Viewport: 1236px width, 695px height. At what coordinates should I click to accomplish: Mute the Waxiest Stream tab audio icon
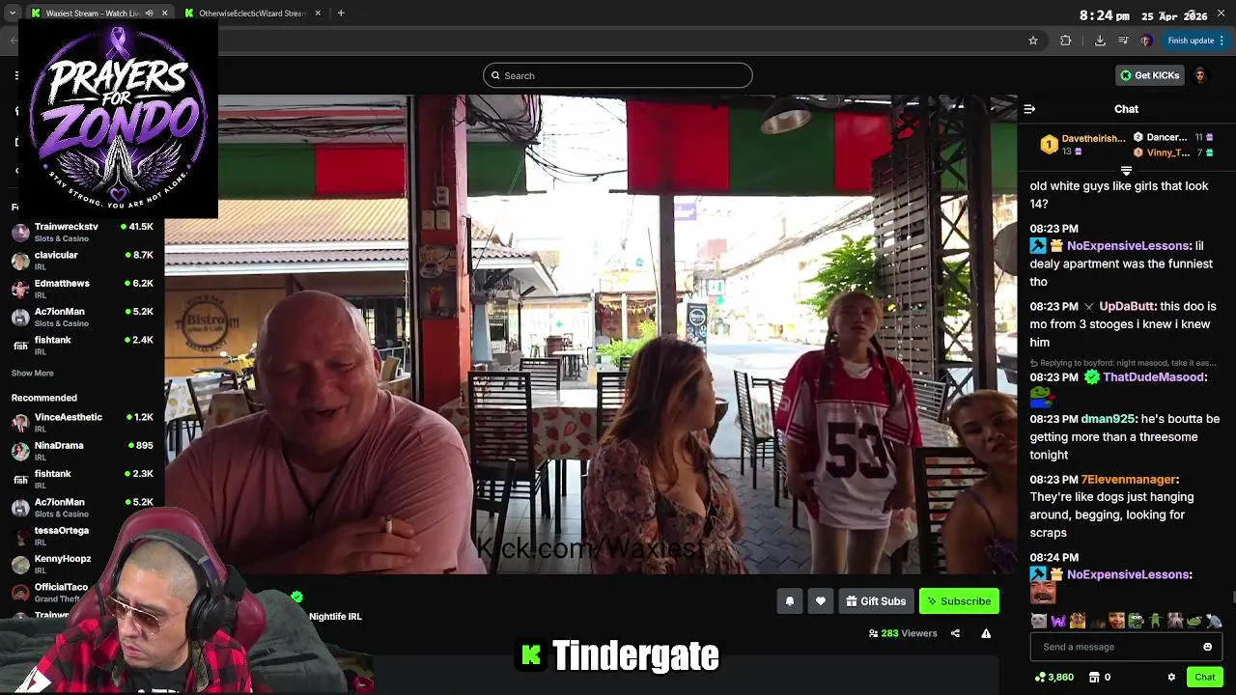tap(149, 14)
